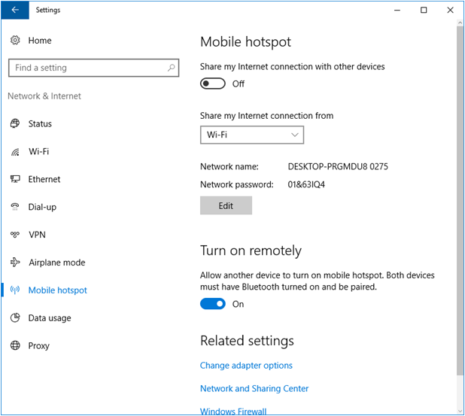Open Network and Sharing Center link
This screenshot has height=416, width=465.
tap(254, 389)
